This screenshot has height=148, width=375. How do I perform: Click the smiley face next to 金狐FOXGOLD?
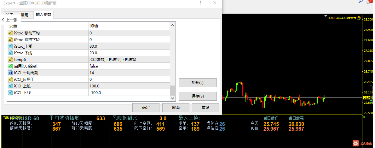[359, 18]
